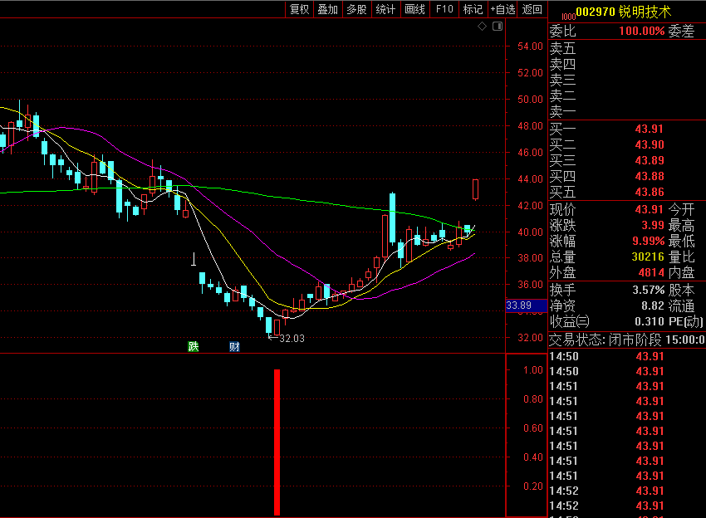Screen dimensions: 706x518
Task: Click the diamond icon above the chart
Action: [x=483, y=27]
